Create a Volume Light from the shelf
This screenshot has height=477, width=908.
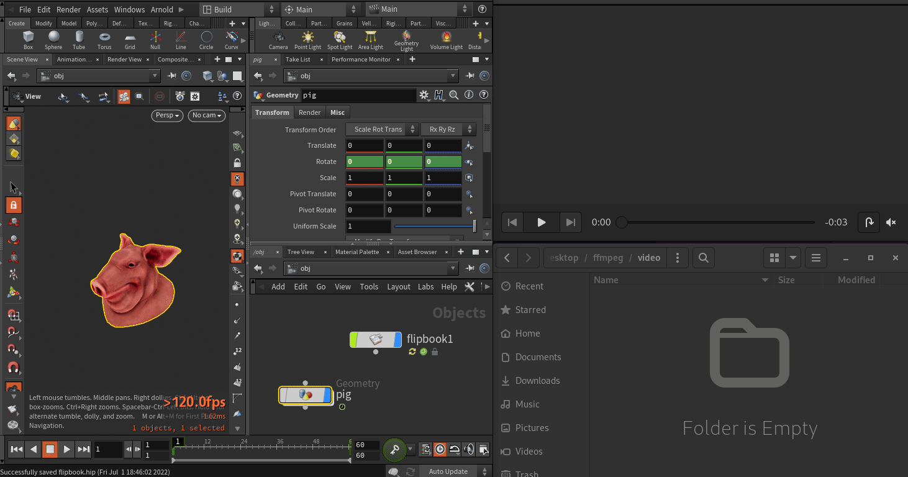[x=446, y=40]
